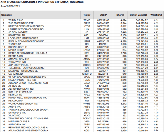The image size is (164, 132).
Task: Click market value 30,046.80
Action: (x=142, y=130)
